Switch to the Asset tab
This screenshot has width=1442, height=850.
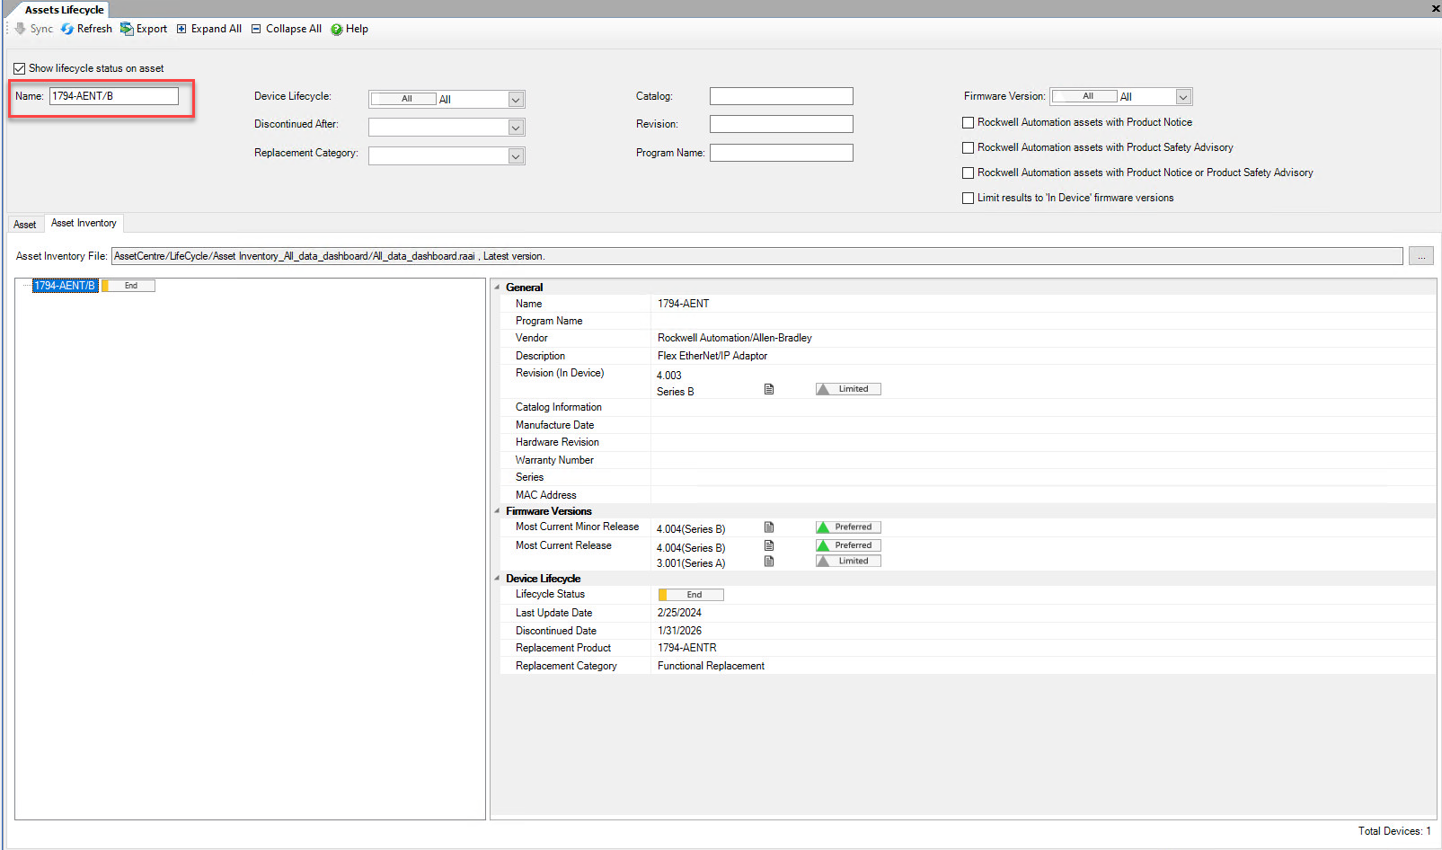coord(25,225)
